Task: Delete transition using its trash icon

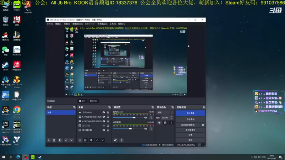Action: pyautogui.click(x=165, y=123)
